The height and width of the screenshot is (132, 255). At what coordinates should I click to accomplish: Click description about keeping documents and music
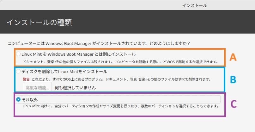tap(120, 62)
